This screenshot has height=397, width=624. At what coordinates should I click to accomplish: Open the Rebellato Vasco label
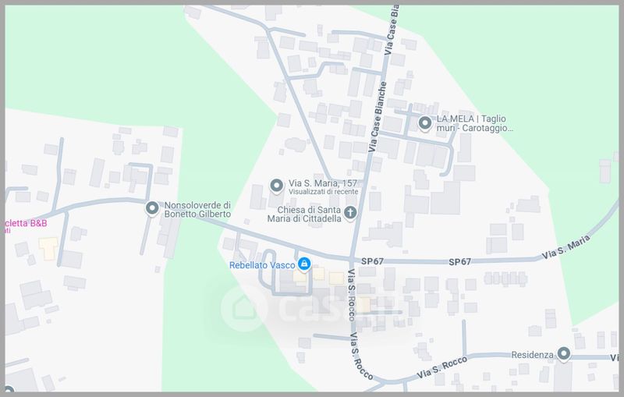pos(262,265)
